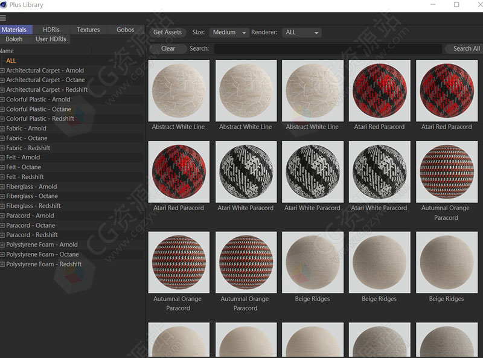
Task: Select ALL in the category list
Action: pyautogui.click(x=11, y=61)
